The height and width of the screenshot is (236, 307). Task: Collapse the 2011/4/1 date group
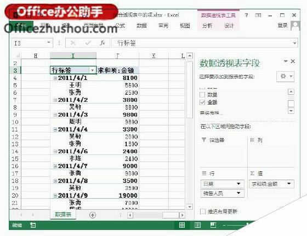(x=55, y=78)
